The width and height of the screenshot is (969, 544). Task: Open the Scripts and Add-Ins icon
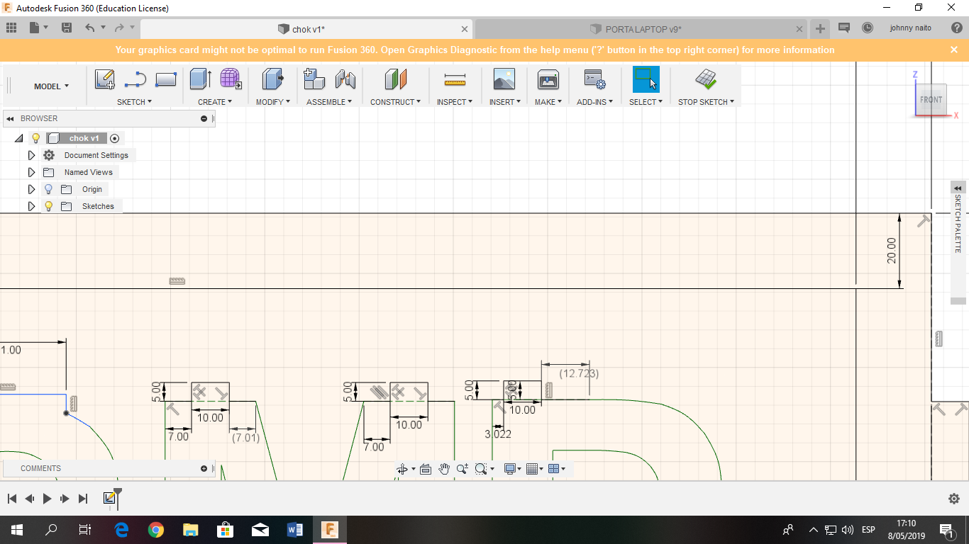point(594,79)
